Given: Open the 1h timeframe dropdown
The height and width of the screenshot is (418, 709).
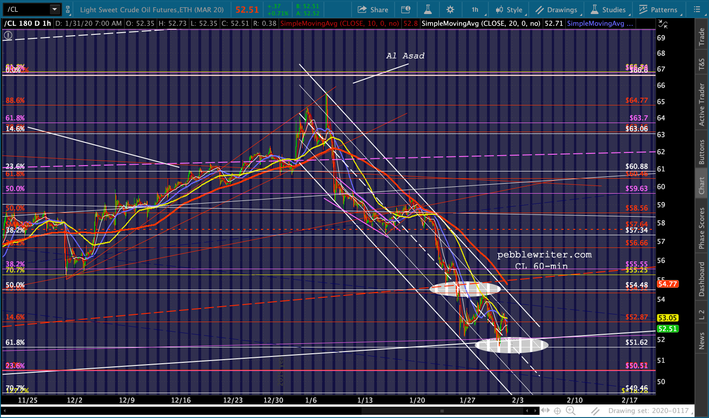Looking at the screenshot, I should [x=476, y=9].
